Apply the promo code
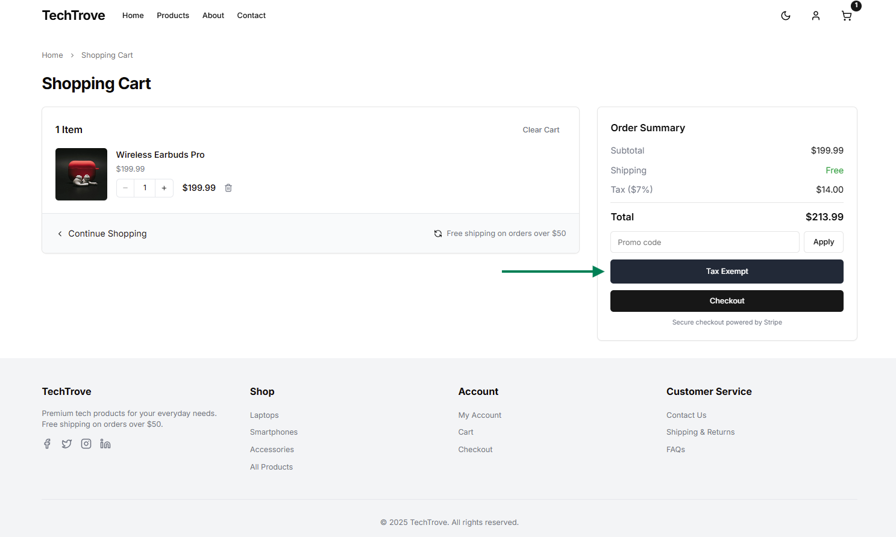Image resolution: width=896 pixels, height=537 pixels. [x=823, y=242]
